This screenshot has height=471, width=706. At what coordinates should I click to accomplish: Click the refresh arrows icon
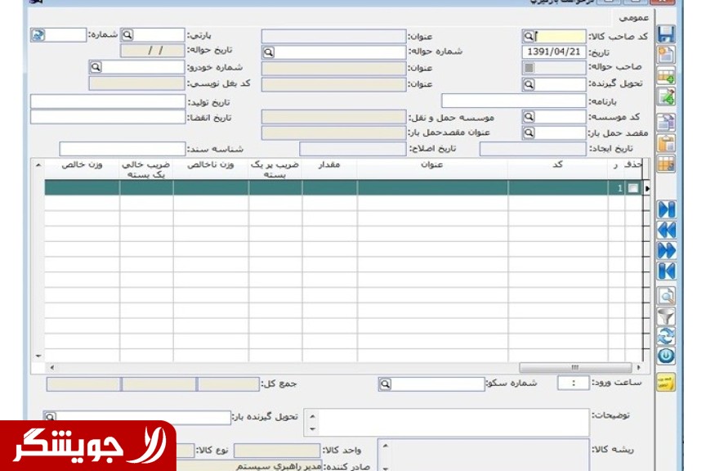[667, 336]
